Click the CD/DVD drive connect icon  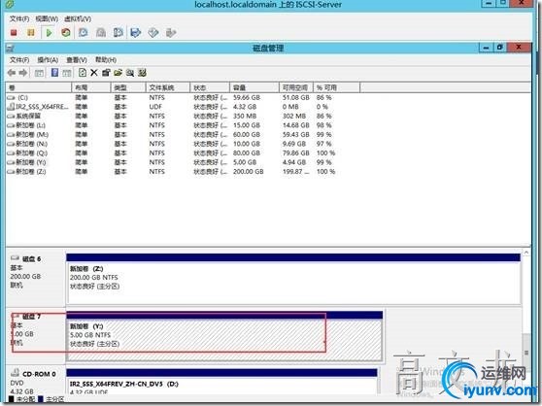(x=153, y=32)
